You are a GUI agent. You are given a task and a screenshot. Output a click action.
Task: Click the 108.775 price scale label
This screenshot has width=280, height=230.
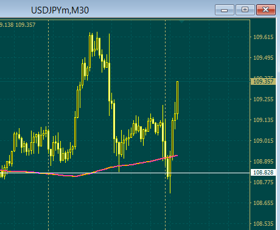coord(264,182)
